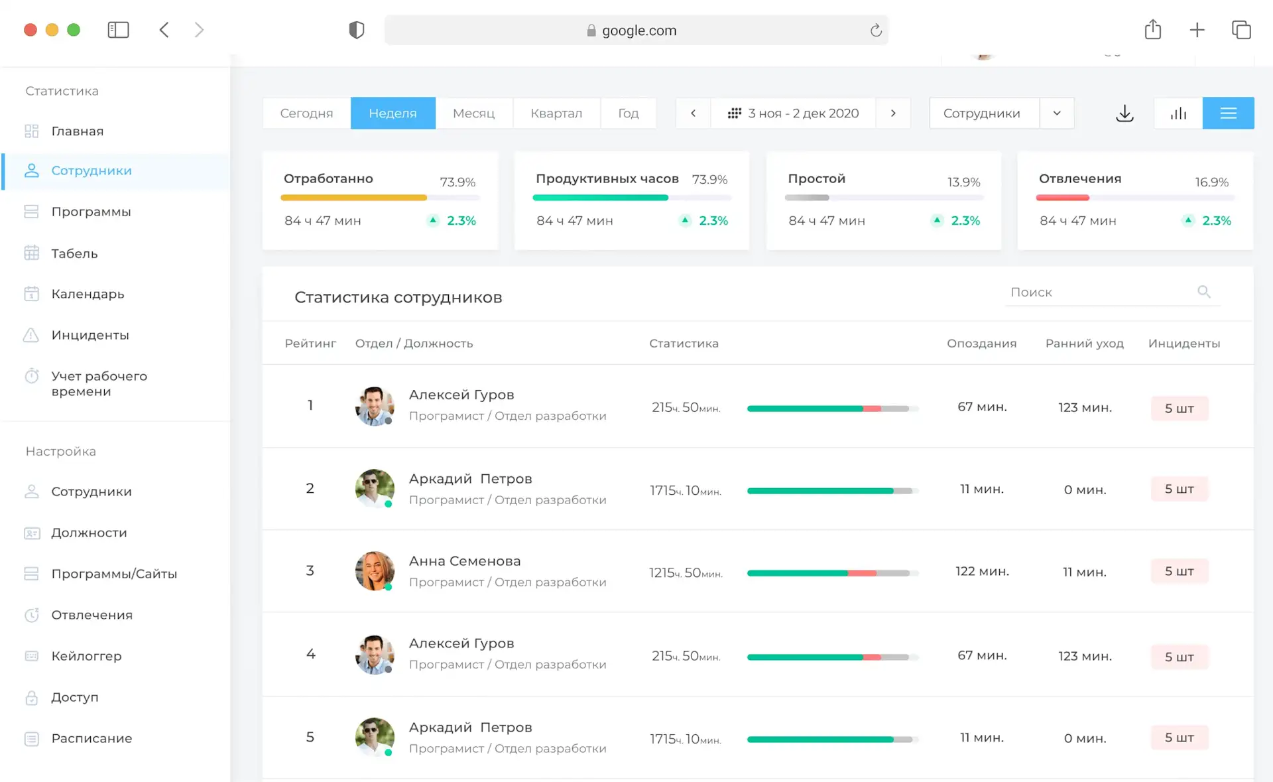Open Табель in the sidebar
This screenshot has width=1273, height=782.
coord(74,253)
